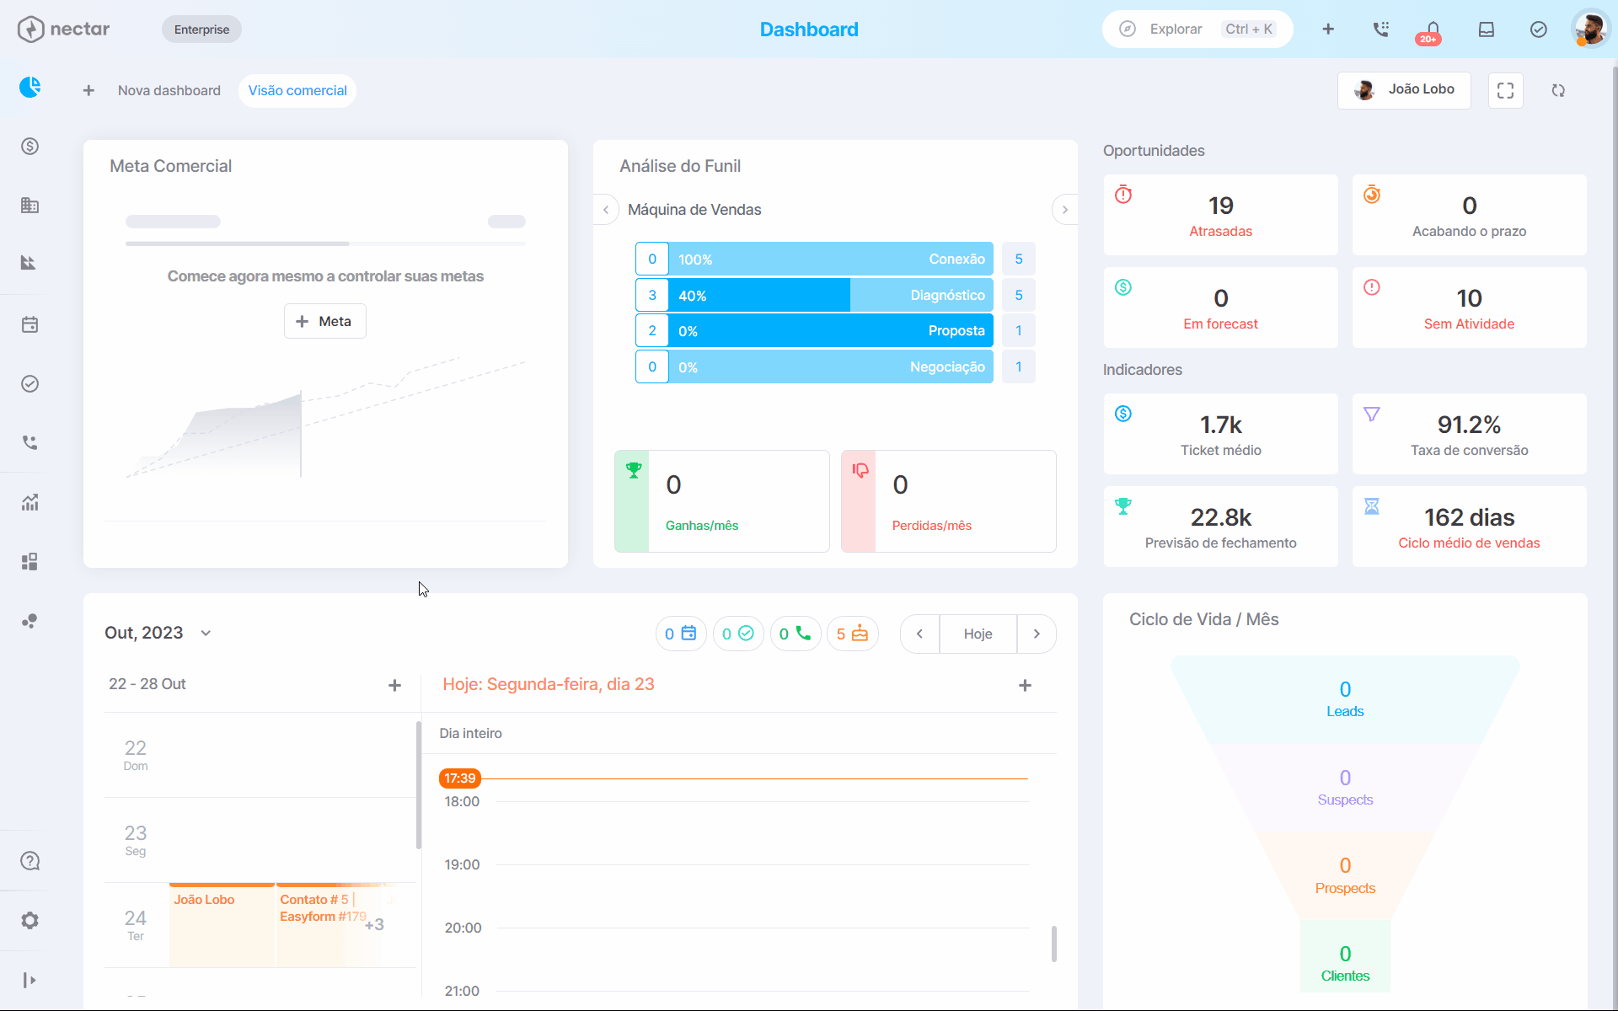Select the Diagnóstico funnel stage bar

[x=831, y=295]
